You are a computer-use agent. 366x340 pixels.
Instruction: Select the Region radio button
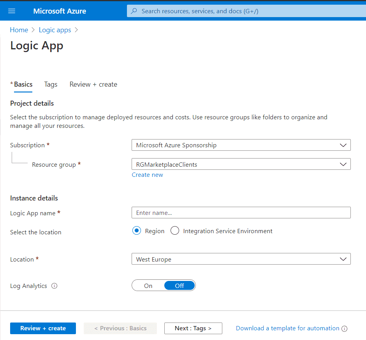[136, 231]
